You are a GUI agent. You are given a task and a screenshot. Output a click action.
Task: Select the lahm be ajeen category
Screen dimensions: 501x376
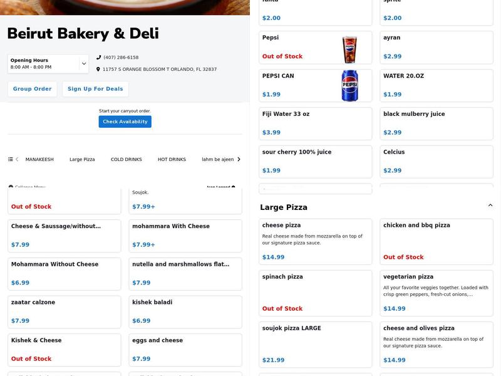(x=218, y=159)
